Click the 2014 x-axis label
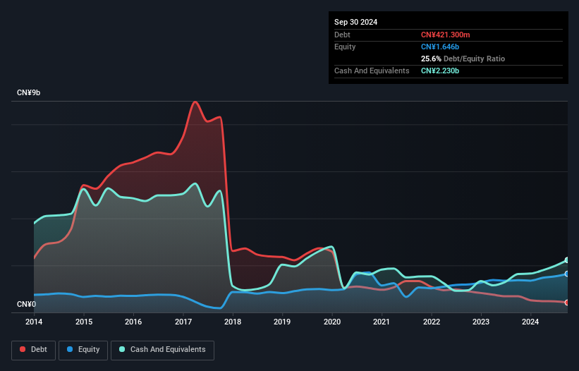Viewport: 579px width, 371px height. click(34, 322)
